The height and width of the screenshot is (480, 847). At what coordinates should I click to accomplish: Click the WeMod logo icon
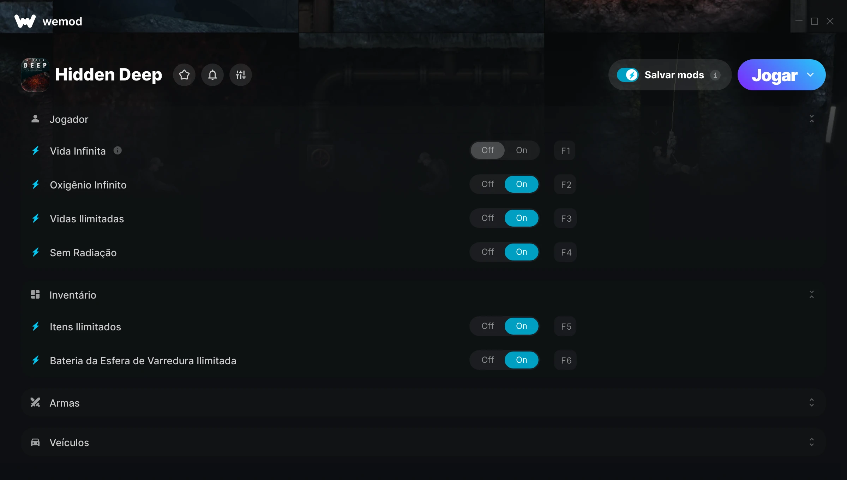tap(25, 21)
